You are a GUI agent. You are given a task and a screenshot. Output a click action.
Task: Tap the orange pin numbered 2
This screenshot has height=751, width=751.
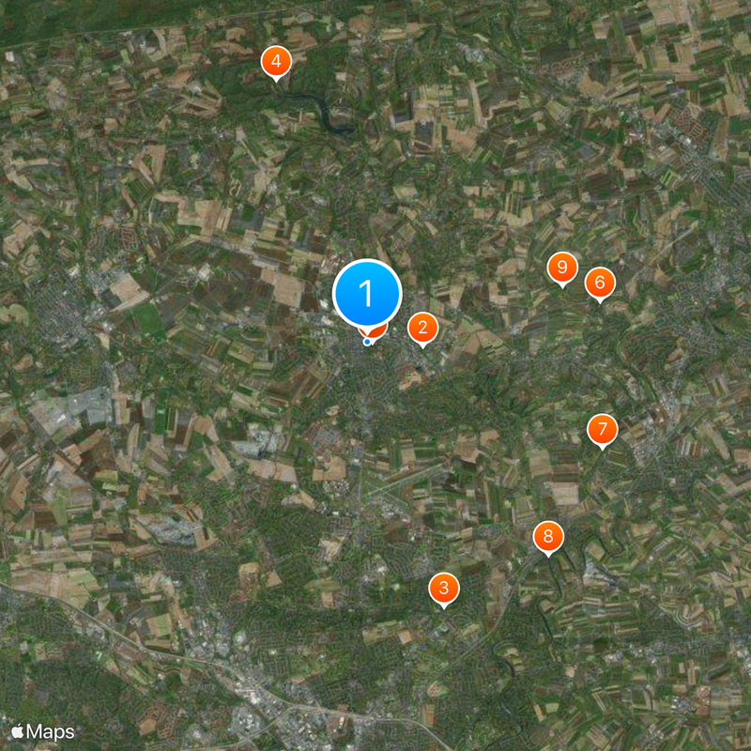422,328
